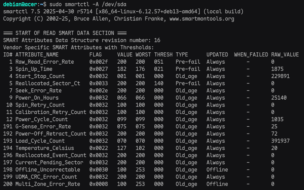
Task: Click the Spin_Up_Time raw value 1875
Action: (277, 69)
